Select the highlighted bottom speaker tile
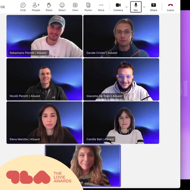This screenshot has height=190, width=190. (83, 166)
